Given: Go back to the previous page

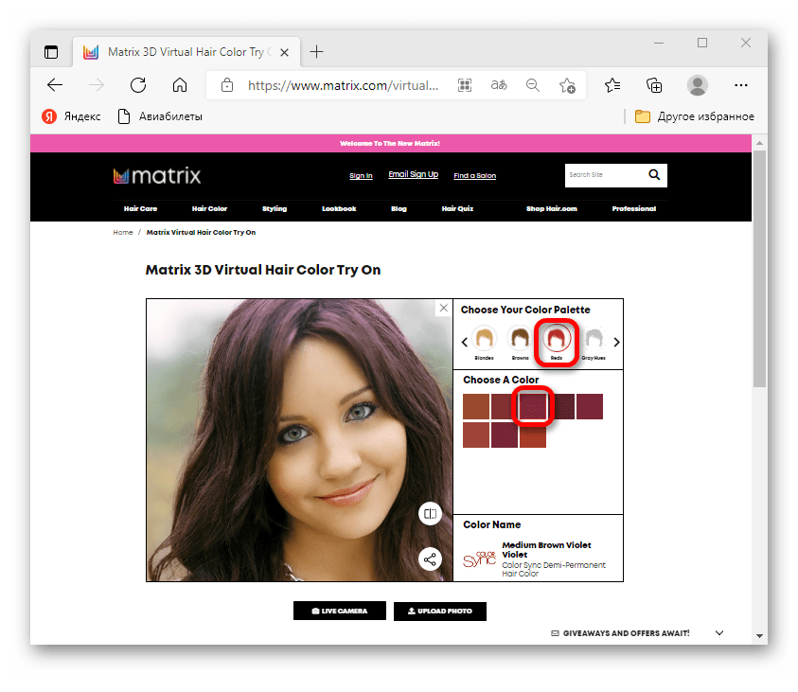Looking at the screenshot, I should click(x=55, y=85).
